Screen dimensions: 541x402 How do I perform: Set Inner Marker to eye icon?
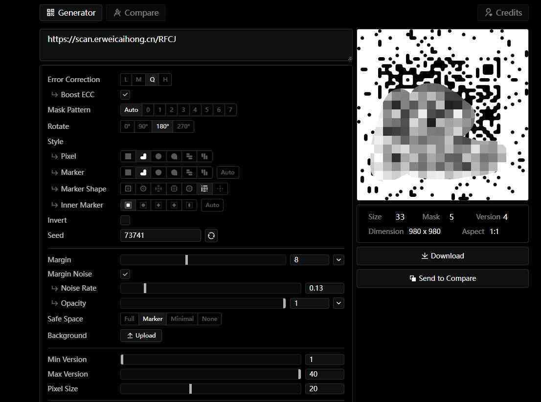(189, 205)
